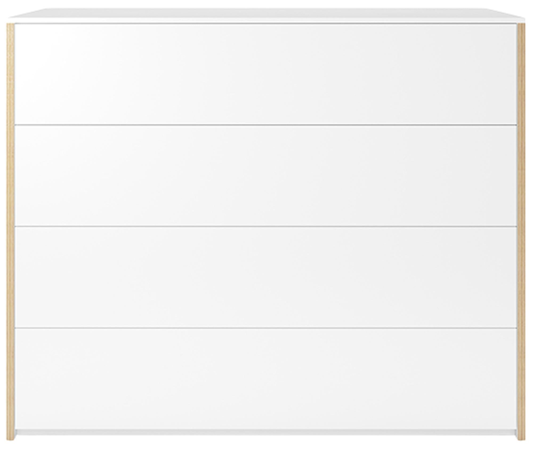This screenshot has width=533, height=452.
Task: Click the third drawer front
Action: [266, 277]
